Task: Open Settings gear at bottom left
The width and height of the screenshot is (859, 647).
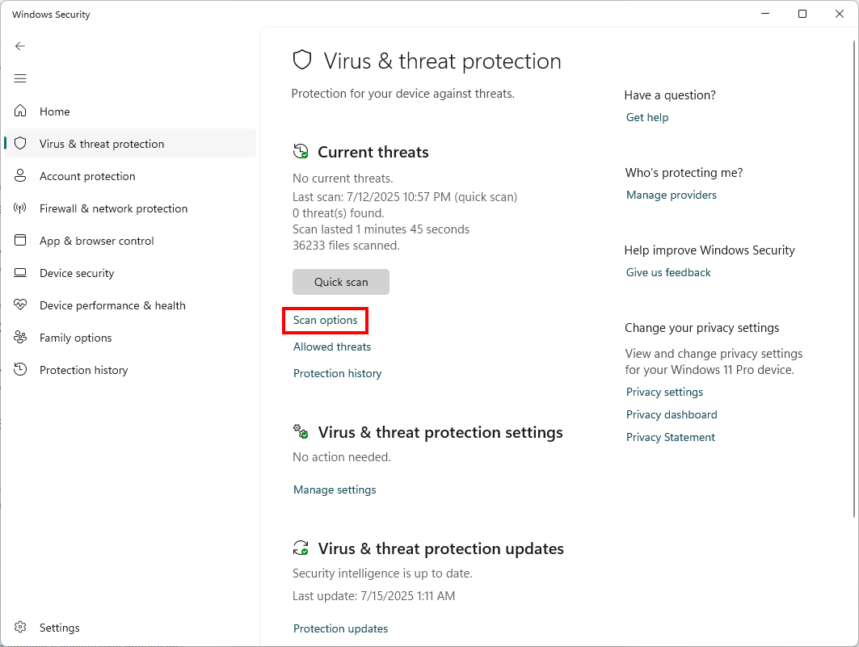Action: pos(21,628)
